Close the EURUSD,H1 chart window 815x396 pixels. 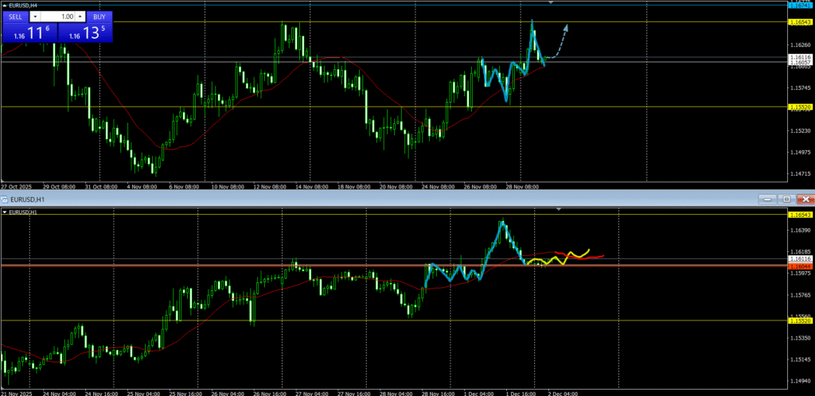[x=805, y=199]
